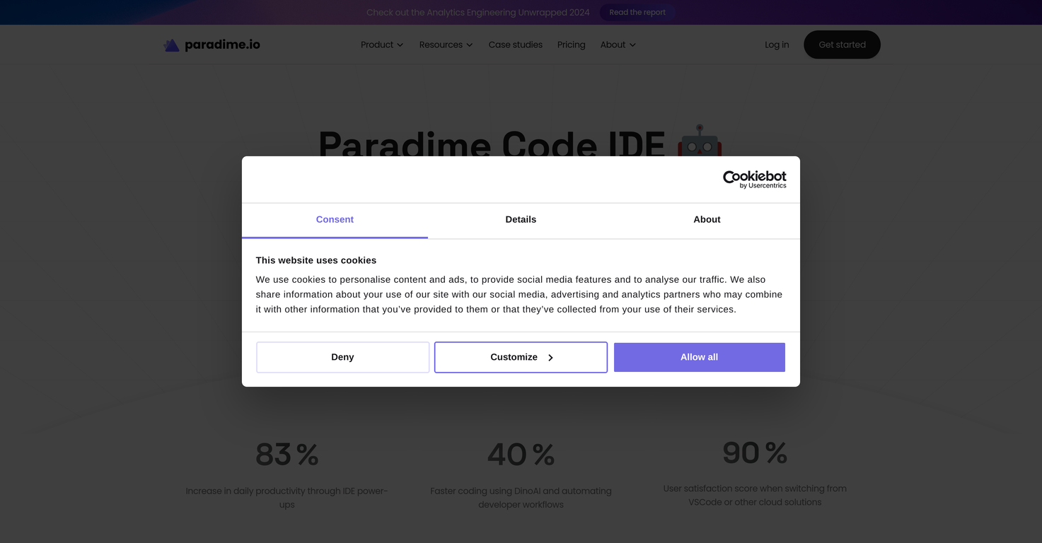
Task: Switch to the Details tab
Action: pos(521,220)
